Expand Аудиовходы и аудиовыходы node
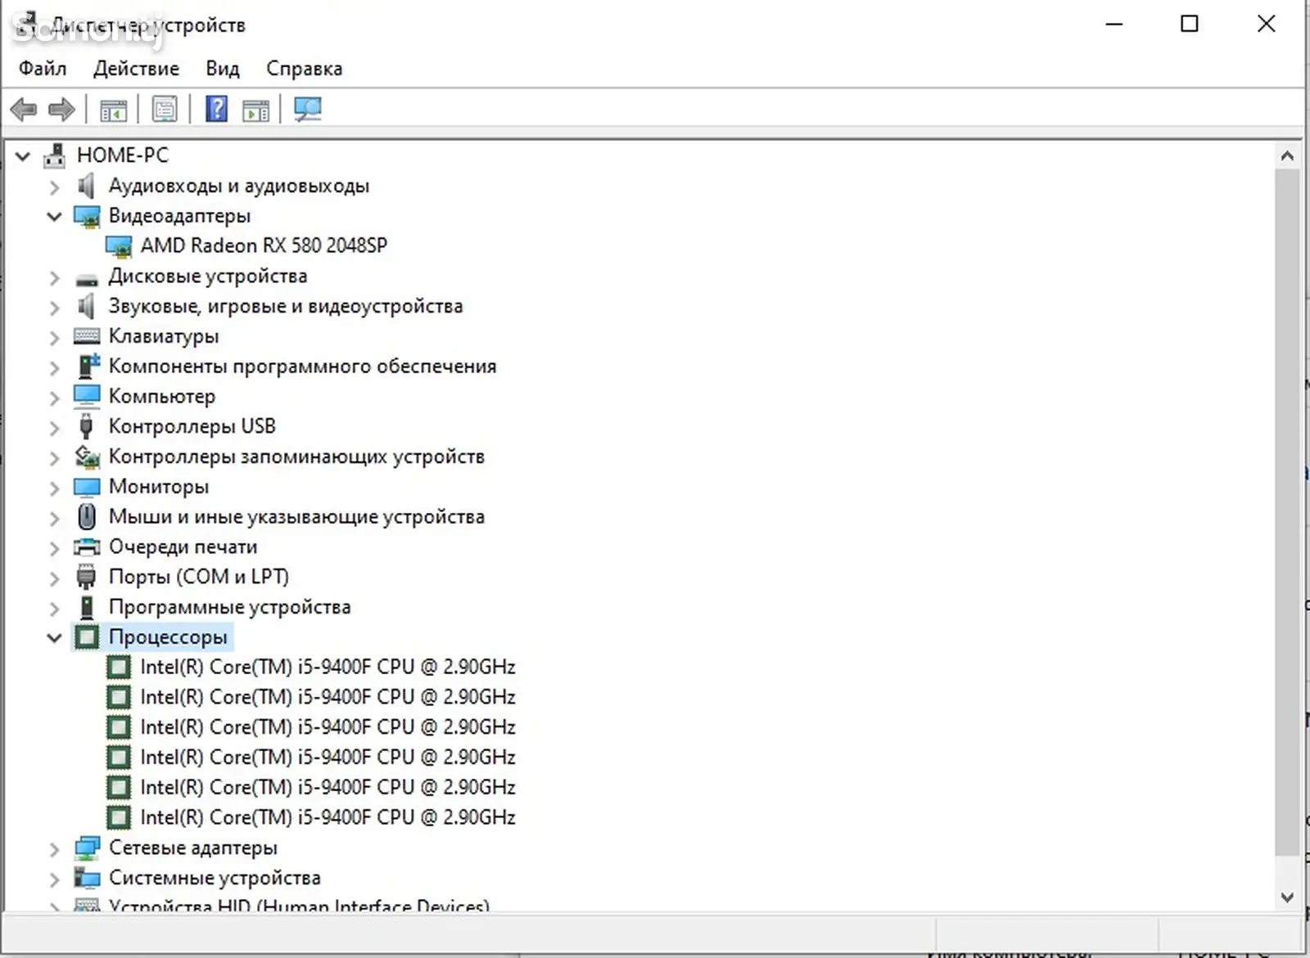1310x958 pixels. (x=54, y=187)
